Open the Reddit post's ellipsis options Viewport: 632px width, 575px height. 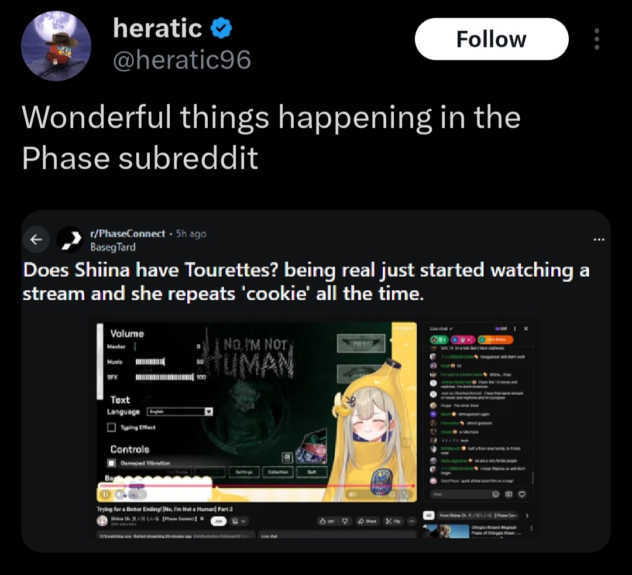[599, 239]
